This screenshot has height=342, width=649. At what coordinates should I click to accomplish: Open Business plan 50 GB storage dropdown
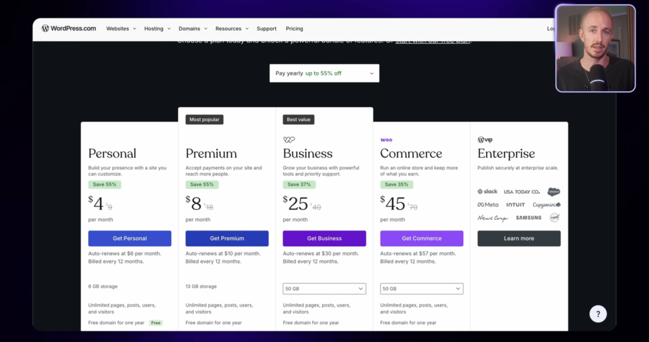(324, 289)
